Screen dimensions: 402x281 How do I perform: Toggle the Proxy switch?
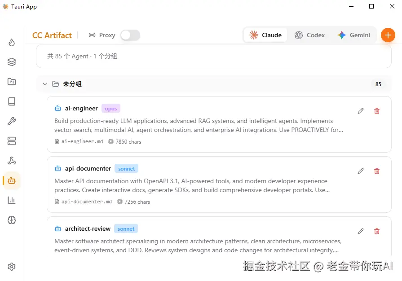[130, 35]
